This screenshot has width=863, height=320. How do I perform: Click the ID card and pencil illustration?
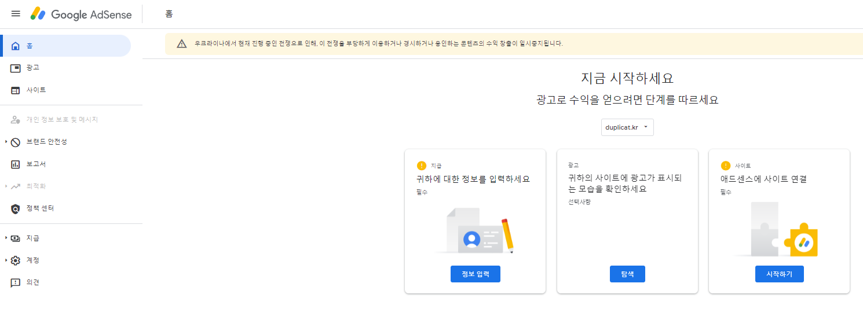(x=475, y=231)
